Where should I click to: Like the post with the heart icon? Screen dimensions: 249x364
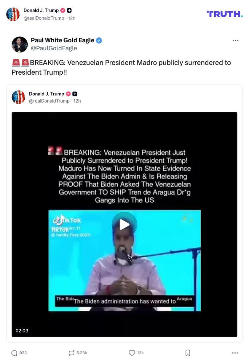pos(132,353)
